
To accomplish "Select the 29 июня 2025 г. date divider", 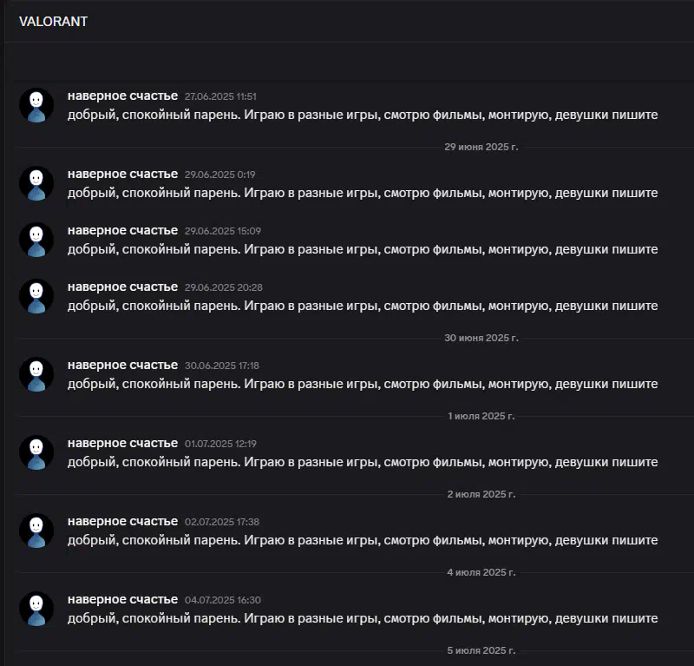I will point(481,147).
